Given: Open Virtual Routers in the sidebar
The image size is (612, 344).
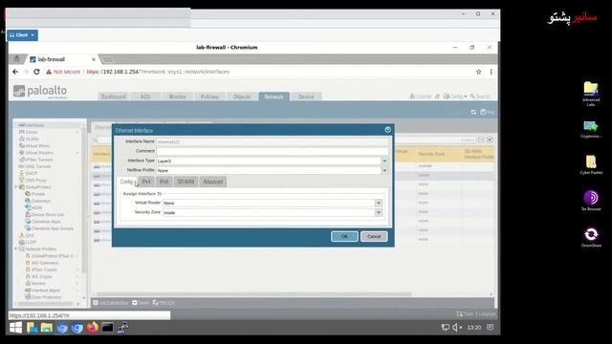Looking at the screenshot, I should pyautogui.click(x=39, y=153).
